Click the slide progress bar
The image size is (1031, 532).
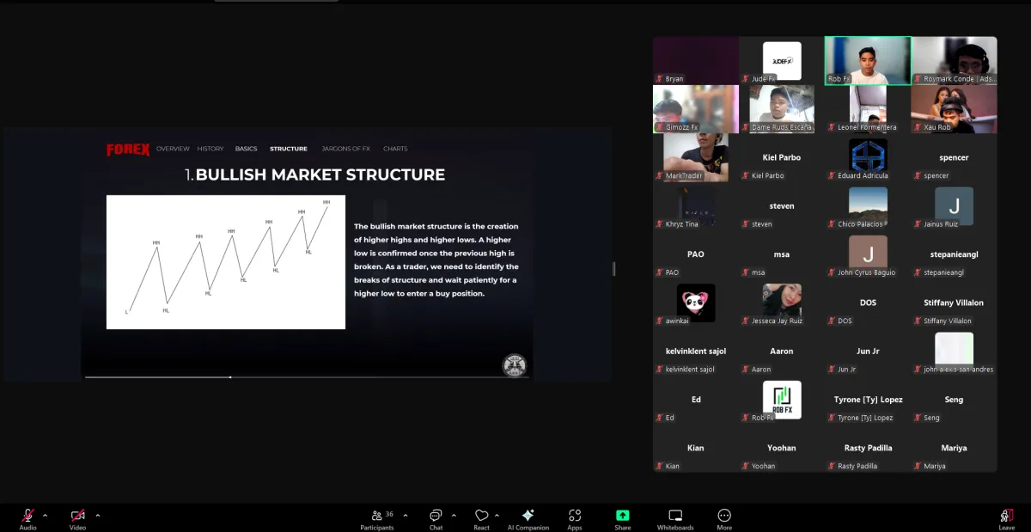230,376
